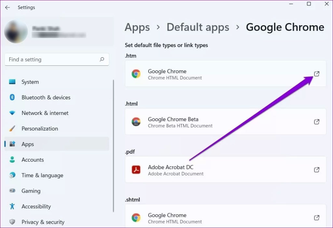333x228 pixels.
Task: Go to Network & internet settings
Action: click(57, 113)
